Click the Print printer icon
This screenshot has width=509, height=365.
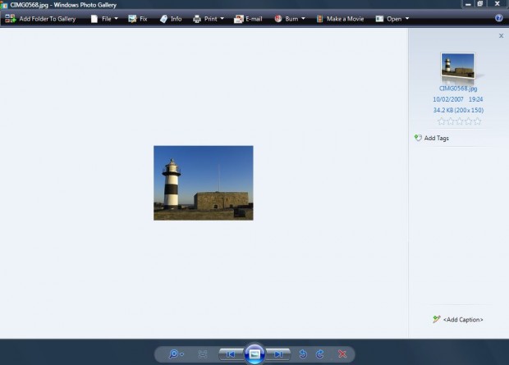tap(197, 19)
